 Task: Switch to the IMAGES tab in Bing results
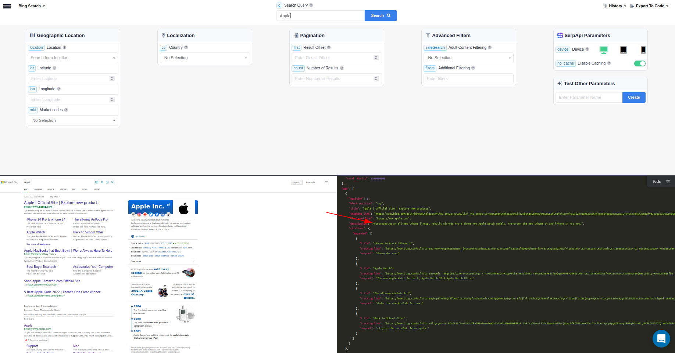click(50, 189)
